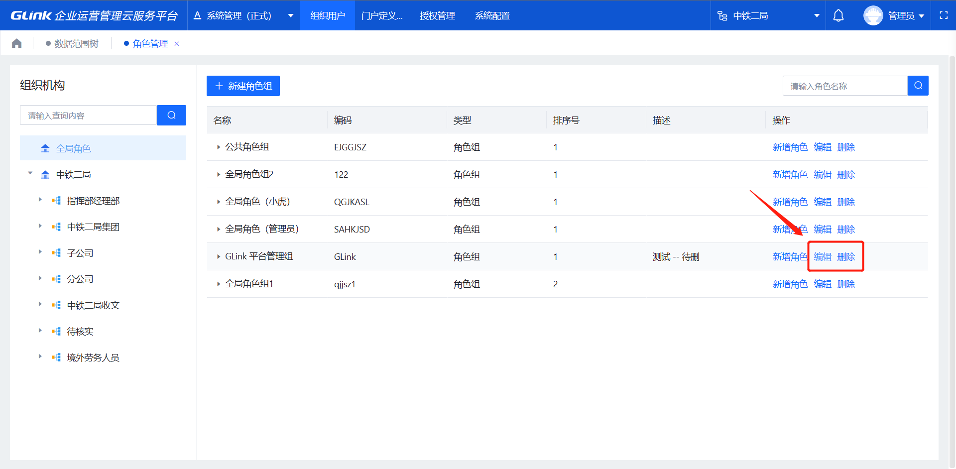Expand the GLink 平台管理组 row

pyautogui.click(x=218, y=256)
